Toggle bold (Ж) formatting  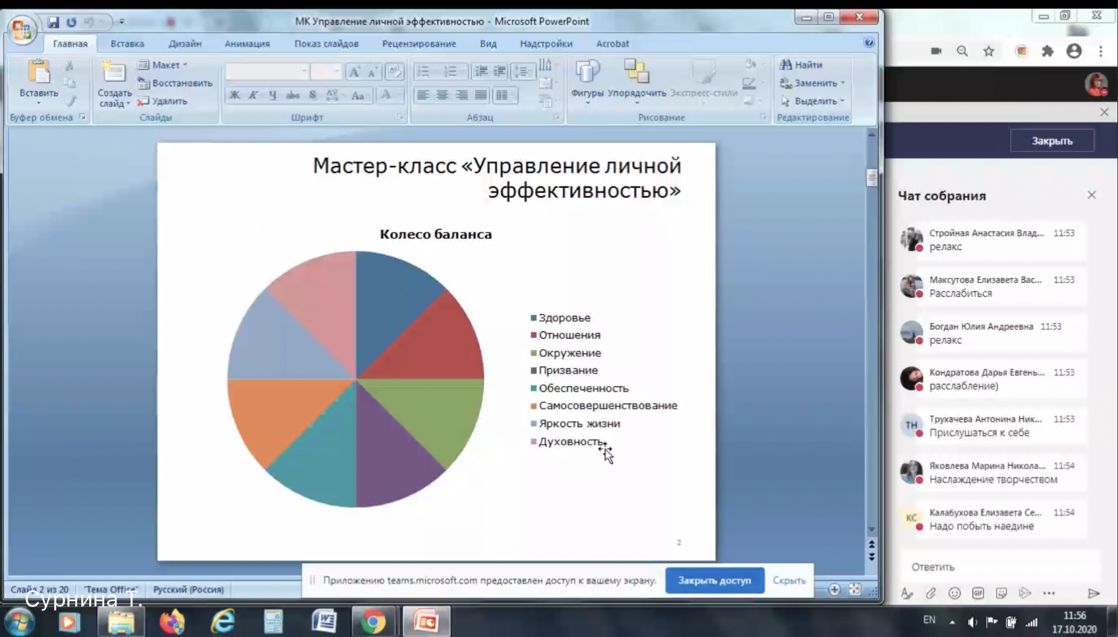click(x=234, y=96)
